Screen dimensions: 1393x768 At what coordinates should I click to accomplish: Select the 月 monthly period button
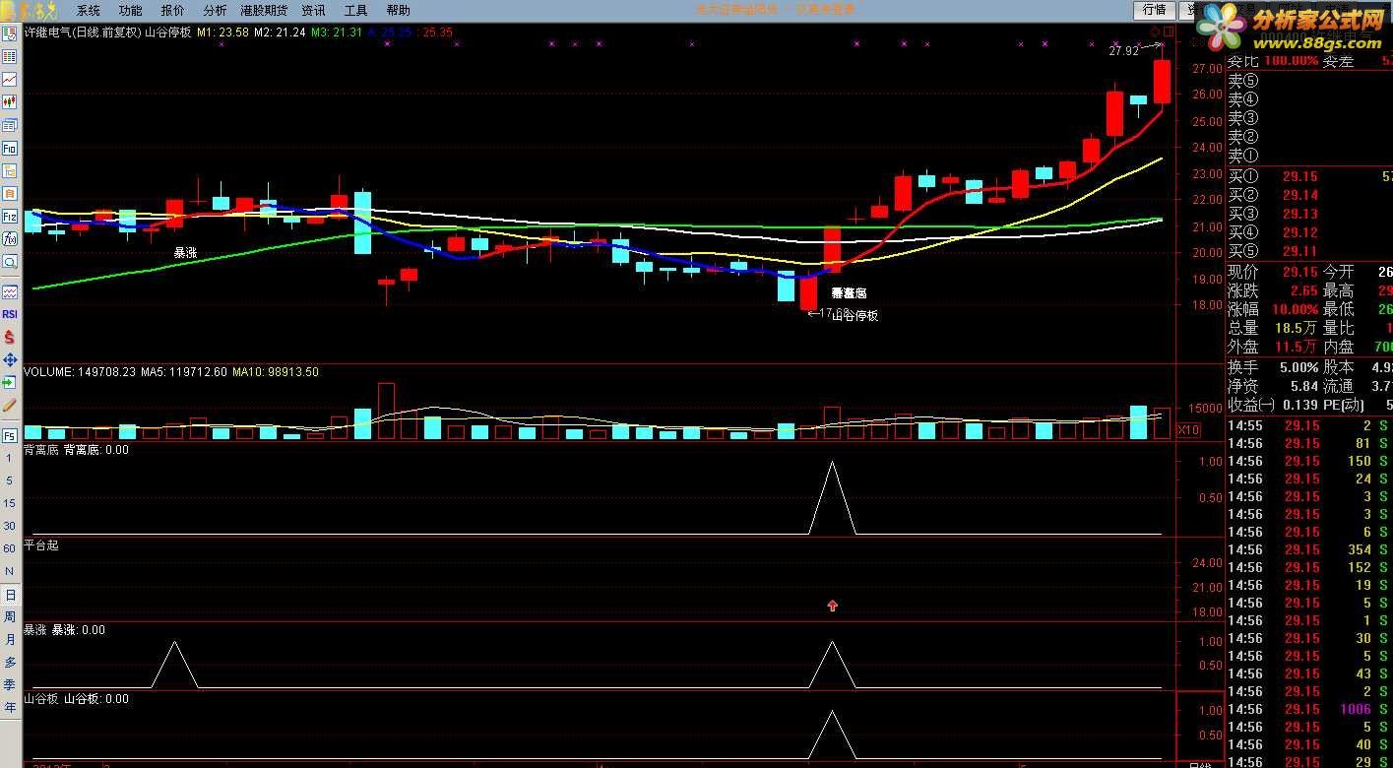10,640
